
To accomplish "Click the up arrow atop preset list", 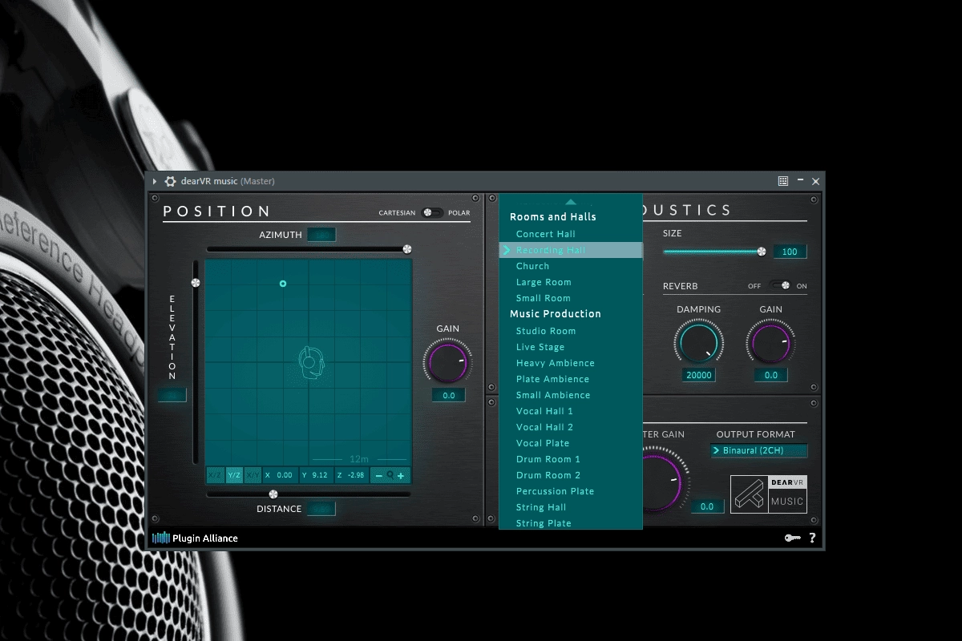I will pyautogui.click(x=570, y=202).
